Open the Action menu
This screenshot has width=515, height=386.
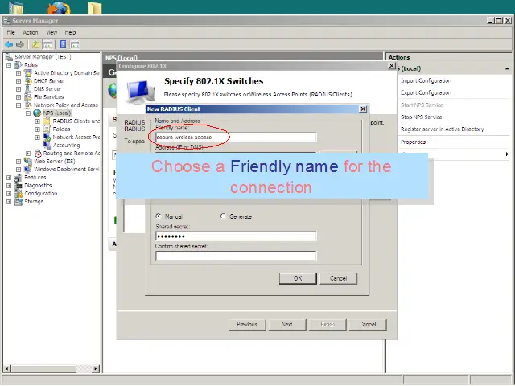(x=31, y=32)
